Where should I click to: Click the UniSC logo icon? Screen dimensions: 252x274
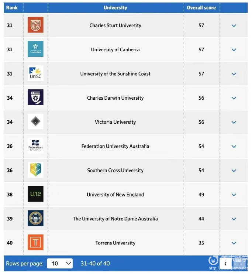pos(35,73)
